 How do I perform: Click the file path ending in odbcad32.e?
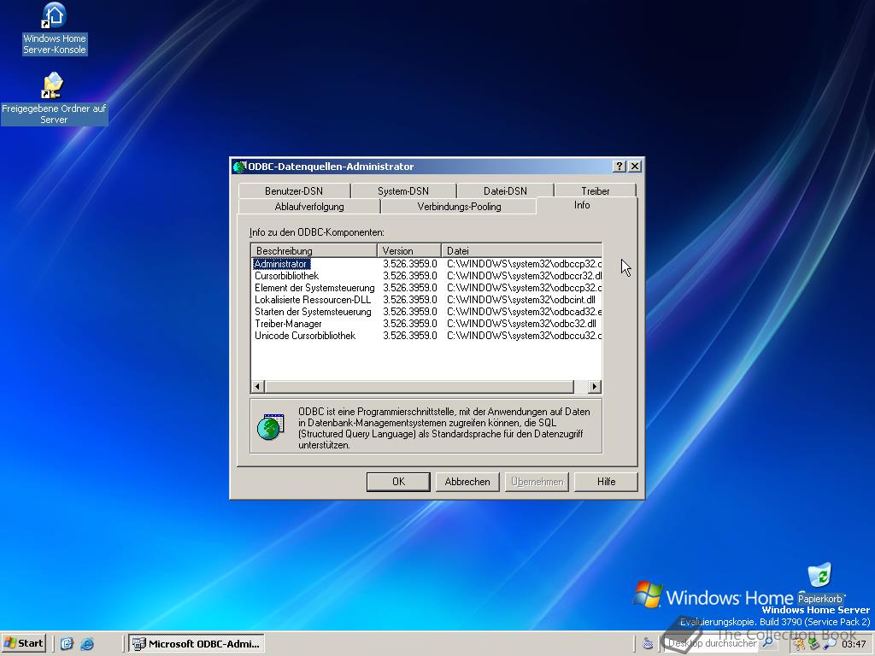(x=524, y=312)
